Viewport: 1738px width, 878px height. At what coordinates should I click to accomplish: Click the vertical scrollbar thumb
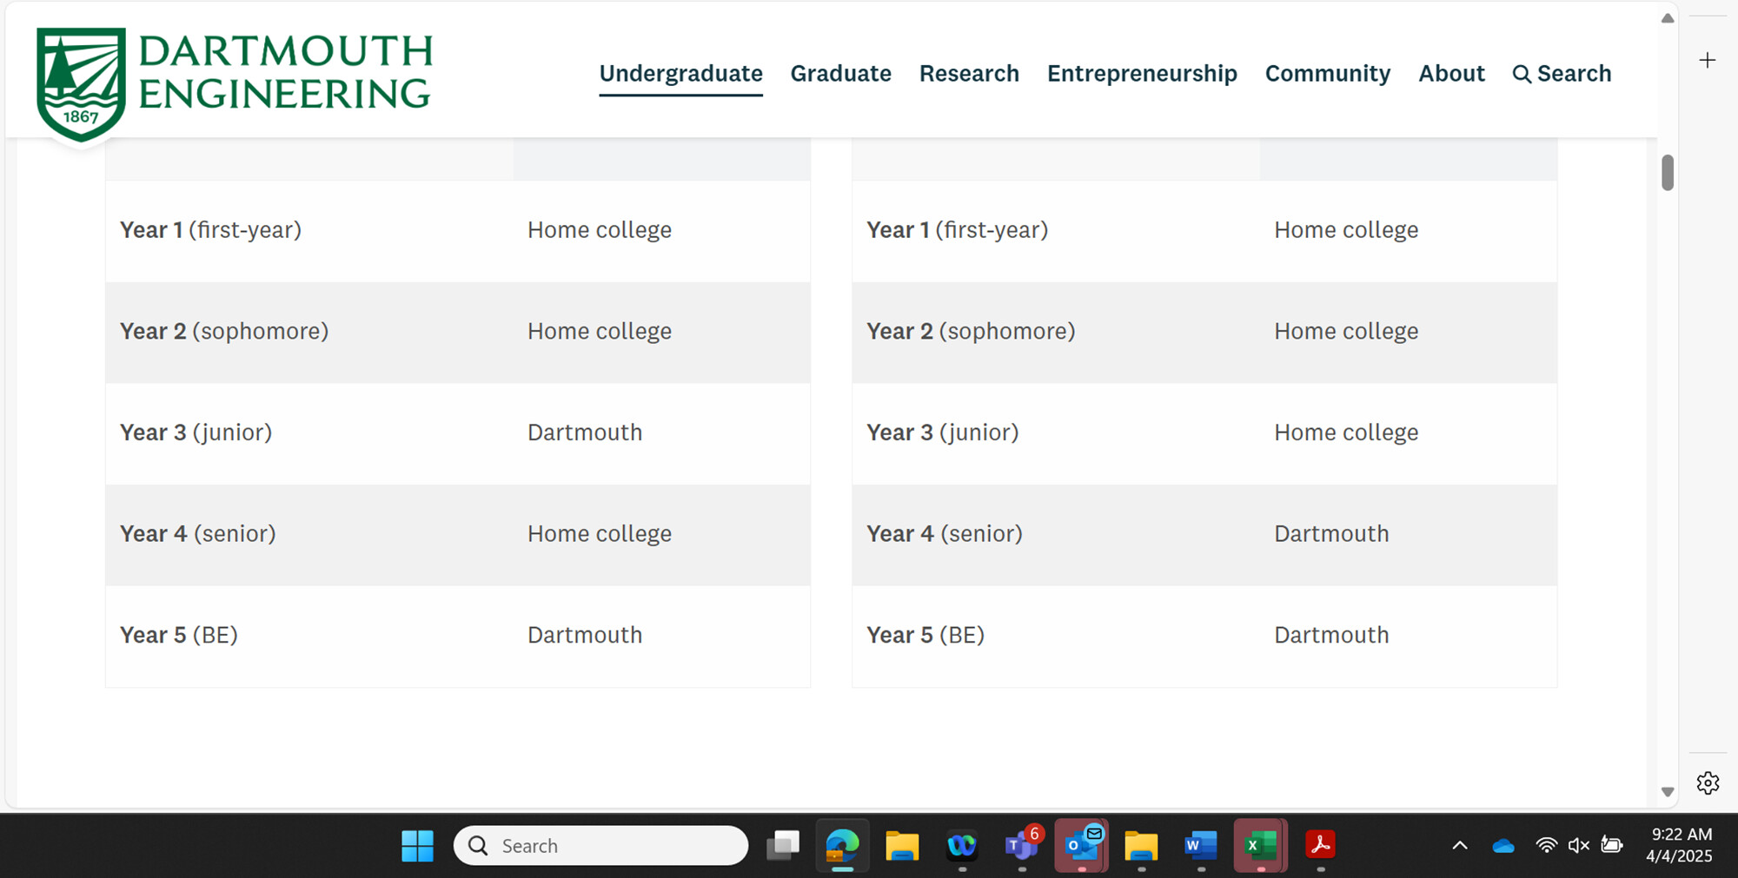click(x=1667, y=172)
